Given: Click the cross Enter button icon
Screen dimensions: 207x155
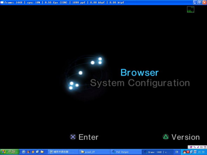Looking at the screenshot, I should coord(73,137).
